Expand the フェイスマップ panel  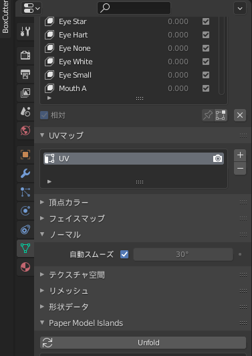pyautogui.click(x=42, y=218)
